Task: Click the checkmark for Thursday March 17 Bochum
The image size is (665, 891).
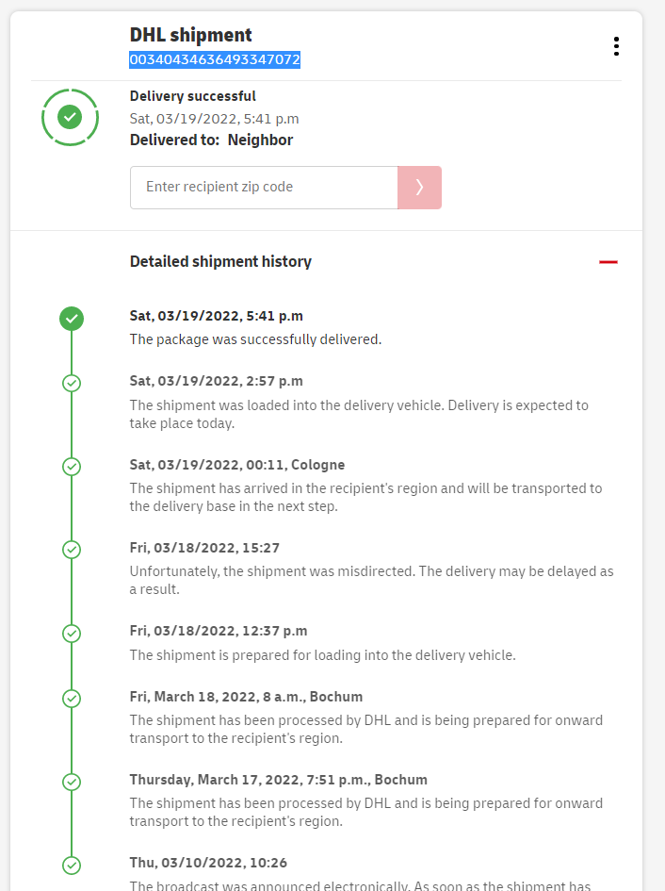Action: pyautogui.click(x=72, y=782)
